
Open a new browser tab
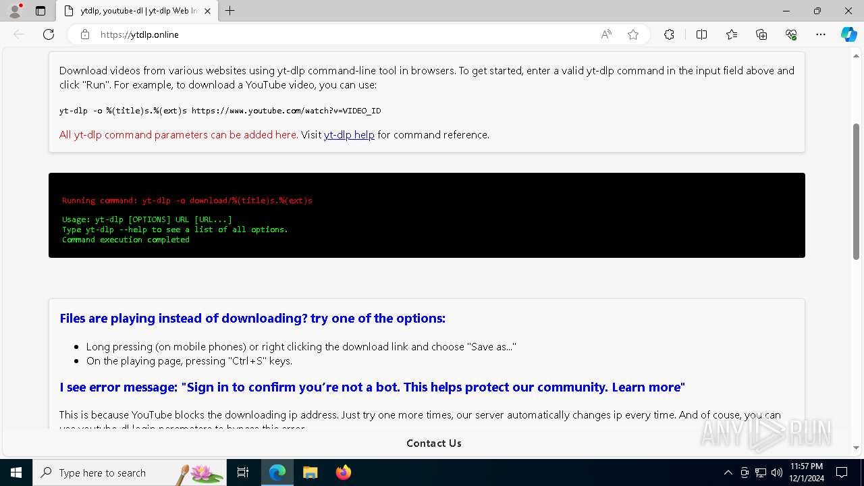[230, 11]
